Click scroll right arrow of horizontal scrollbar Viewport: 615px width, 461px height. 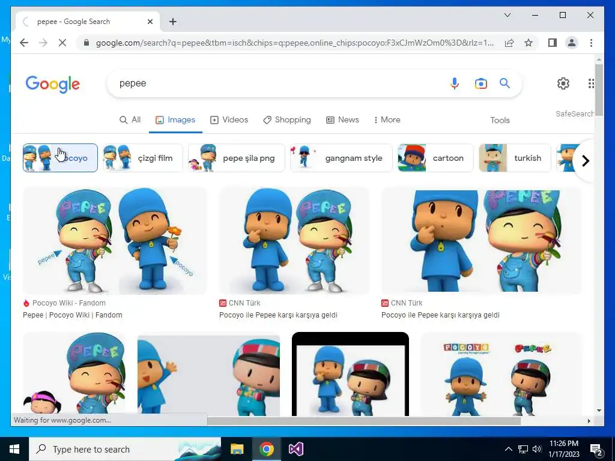tap(589, 421)
